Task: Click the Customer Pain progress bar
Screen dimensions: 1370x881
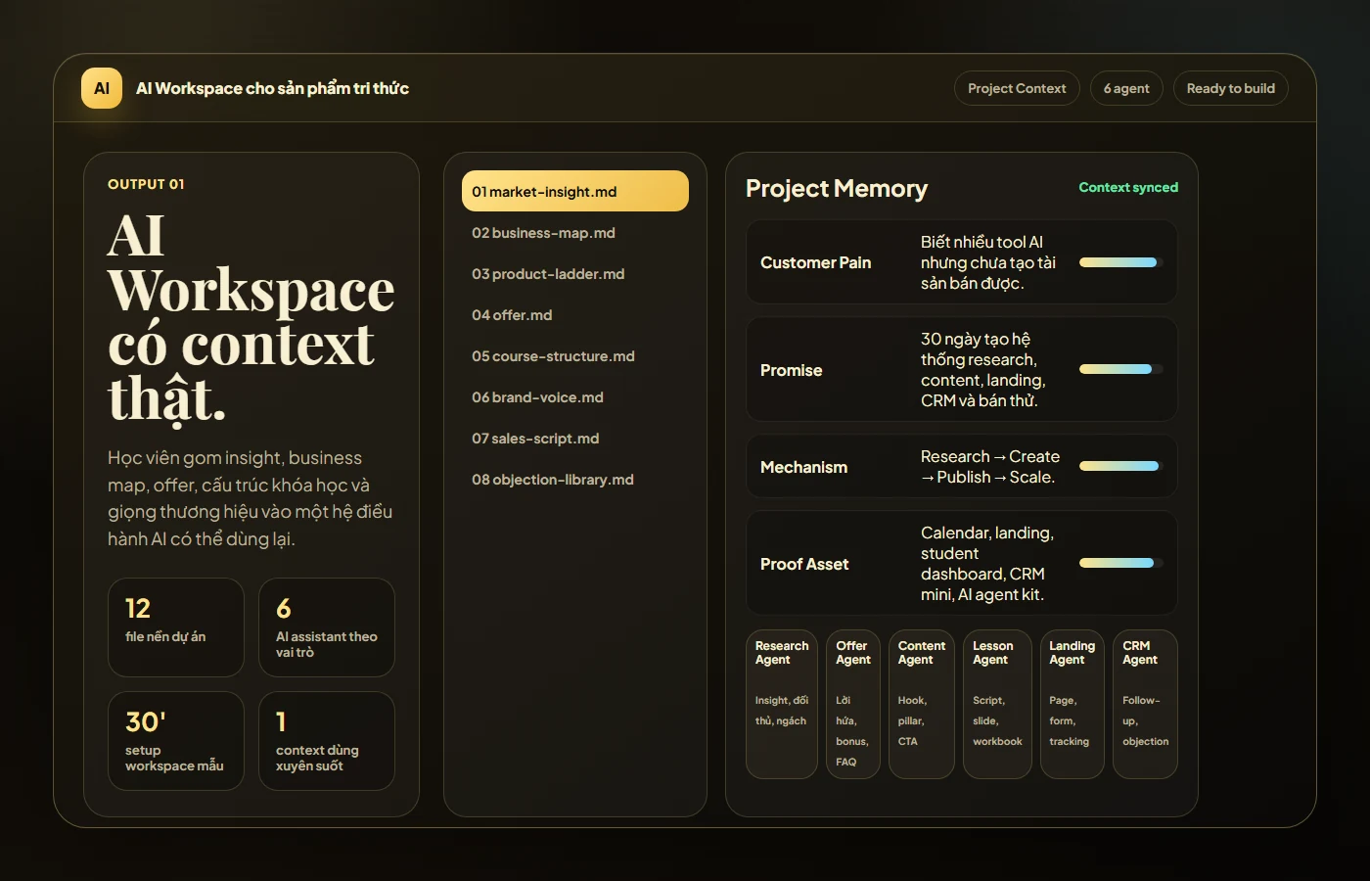Action: point(1121,262)
